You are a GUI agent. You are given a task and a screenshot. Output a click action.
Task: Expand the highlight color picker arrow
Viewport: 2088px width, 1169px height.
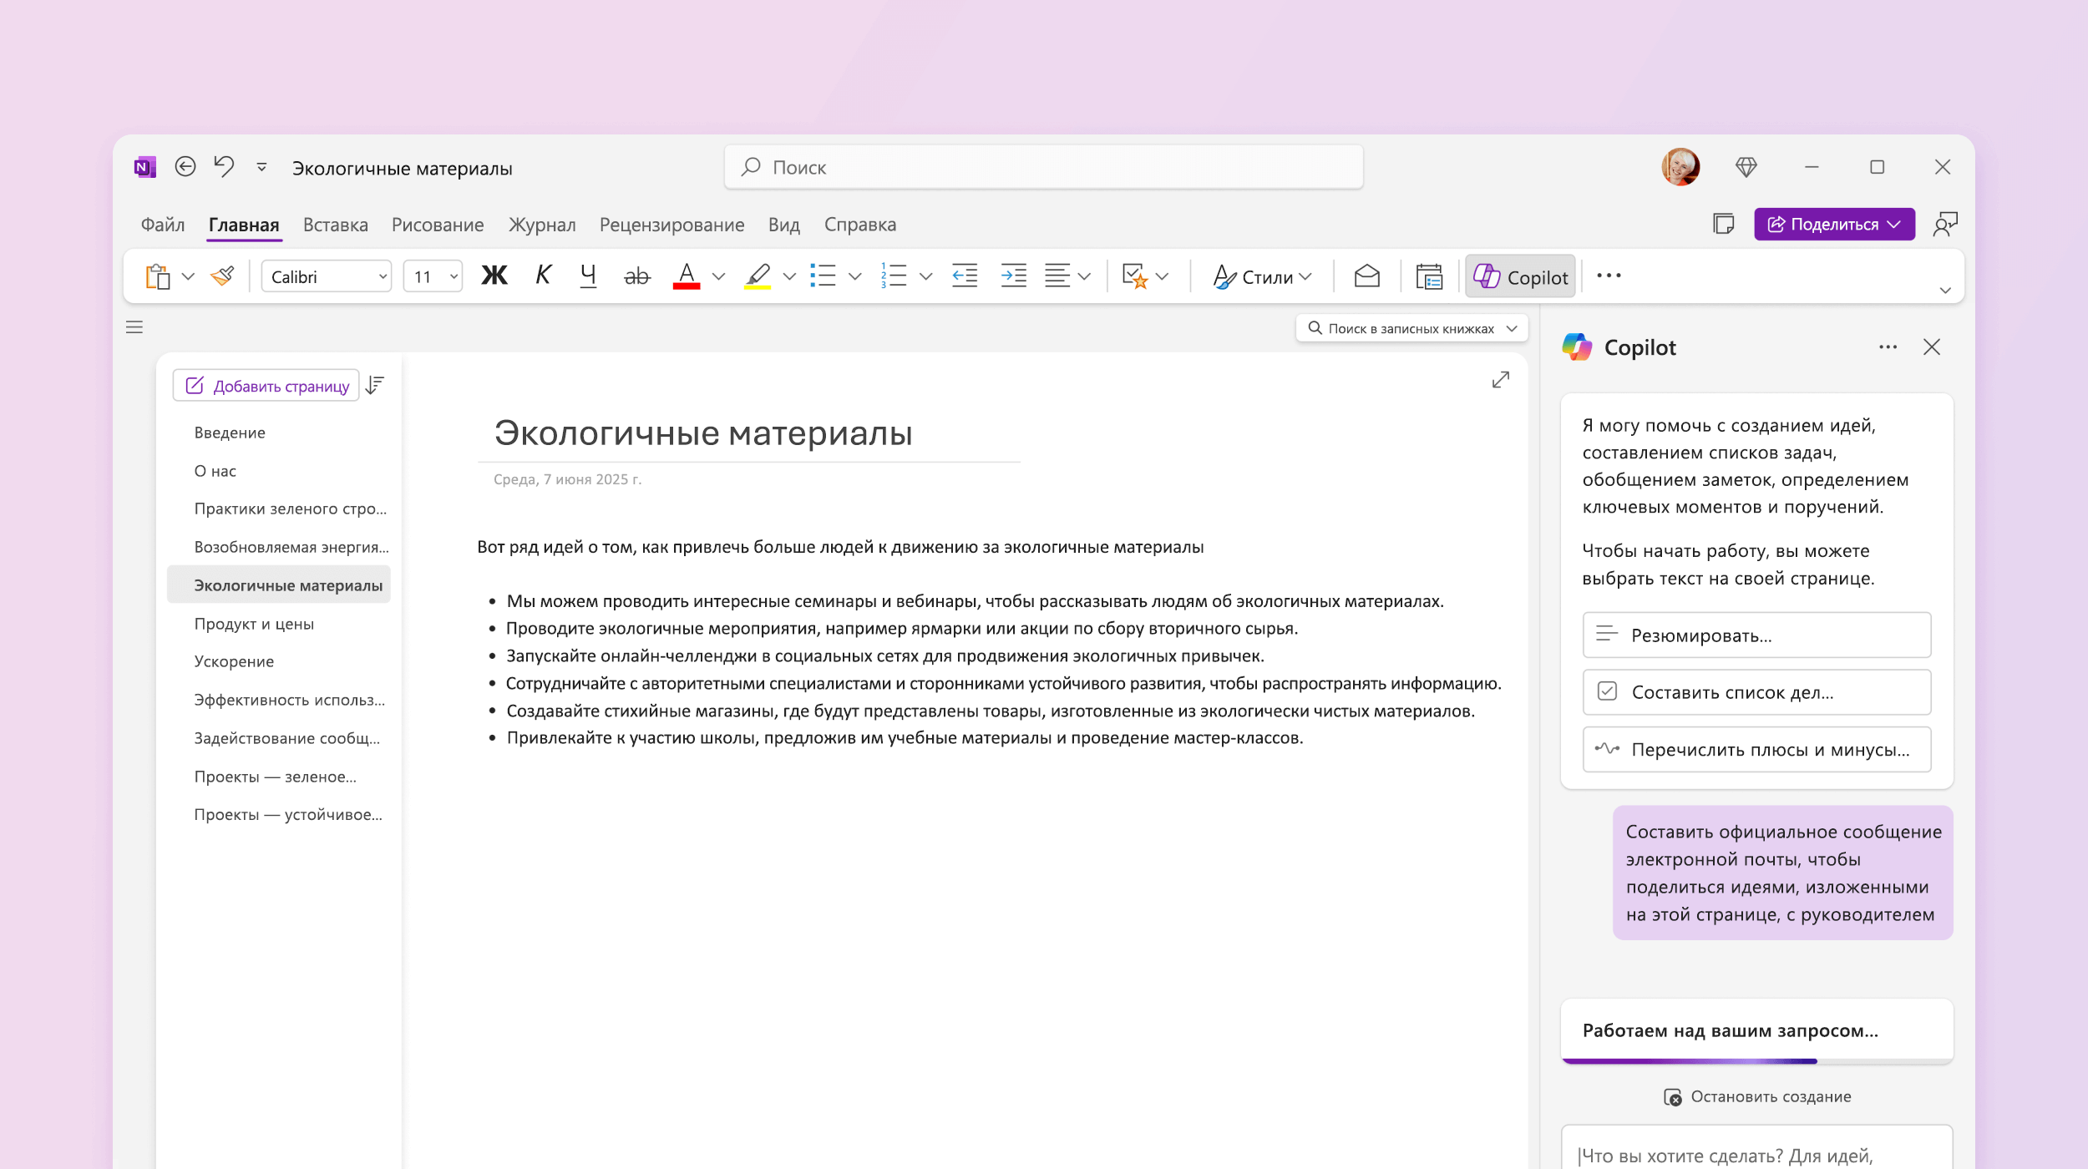click(789, 276)
